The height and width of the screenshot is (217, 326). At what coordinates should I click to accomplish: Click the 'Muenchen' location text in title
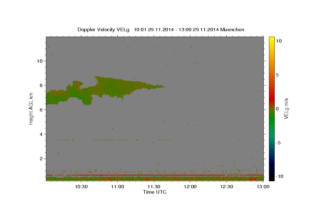(x=232, y=30)
